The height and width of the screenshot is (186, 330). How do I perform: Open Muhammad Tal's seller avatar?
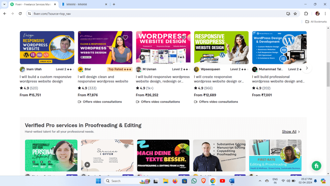255,69
